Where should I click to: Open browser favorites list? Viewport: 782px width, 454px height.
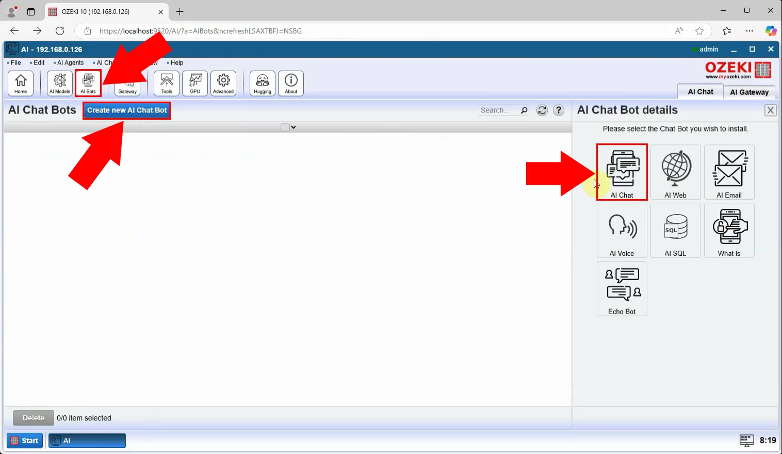(x=727, y=31)
